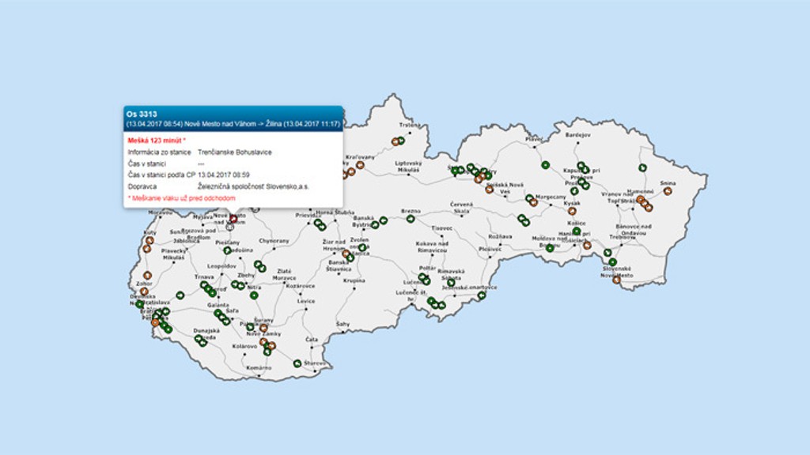
Task: Select the orange train marker near Kraľovany
Action: coord(360,165)
